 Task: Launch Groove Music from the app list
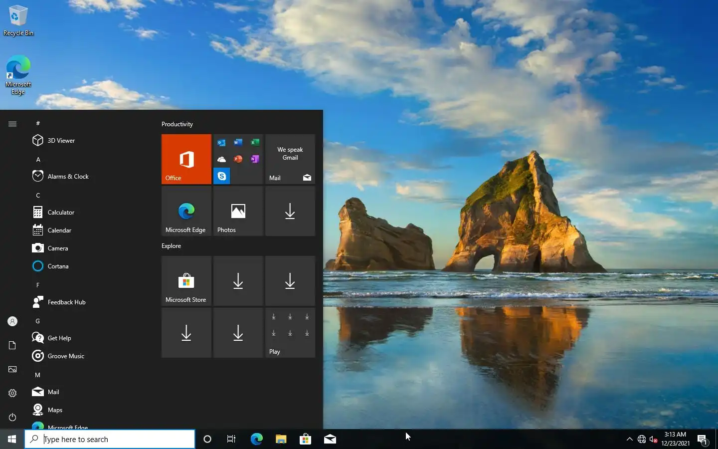click(x=90, y=356)
